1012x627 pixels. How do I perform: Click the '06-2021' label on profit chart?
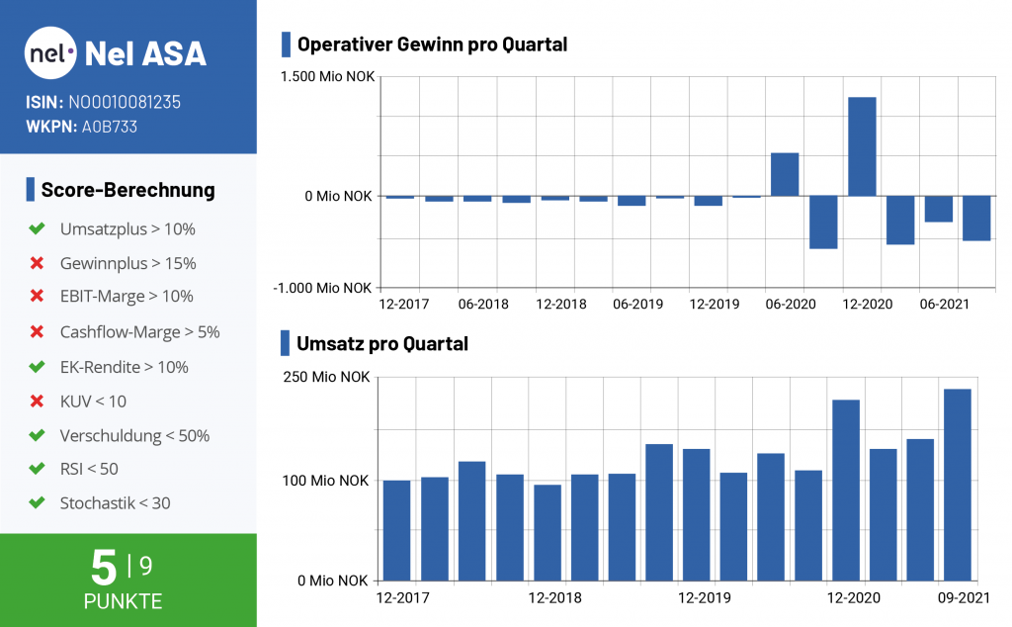pyautogui.click(x=944, y=305)
